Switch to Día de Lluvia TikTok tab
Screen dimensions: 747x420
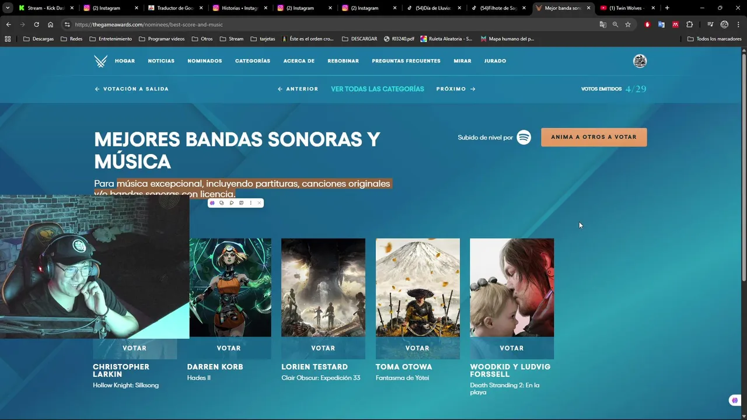(434, 8)
